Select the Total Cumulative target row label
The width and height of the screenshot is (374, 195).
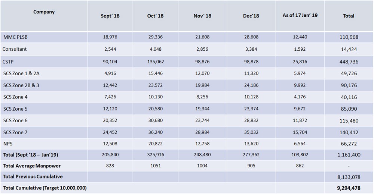(45, 188)
